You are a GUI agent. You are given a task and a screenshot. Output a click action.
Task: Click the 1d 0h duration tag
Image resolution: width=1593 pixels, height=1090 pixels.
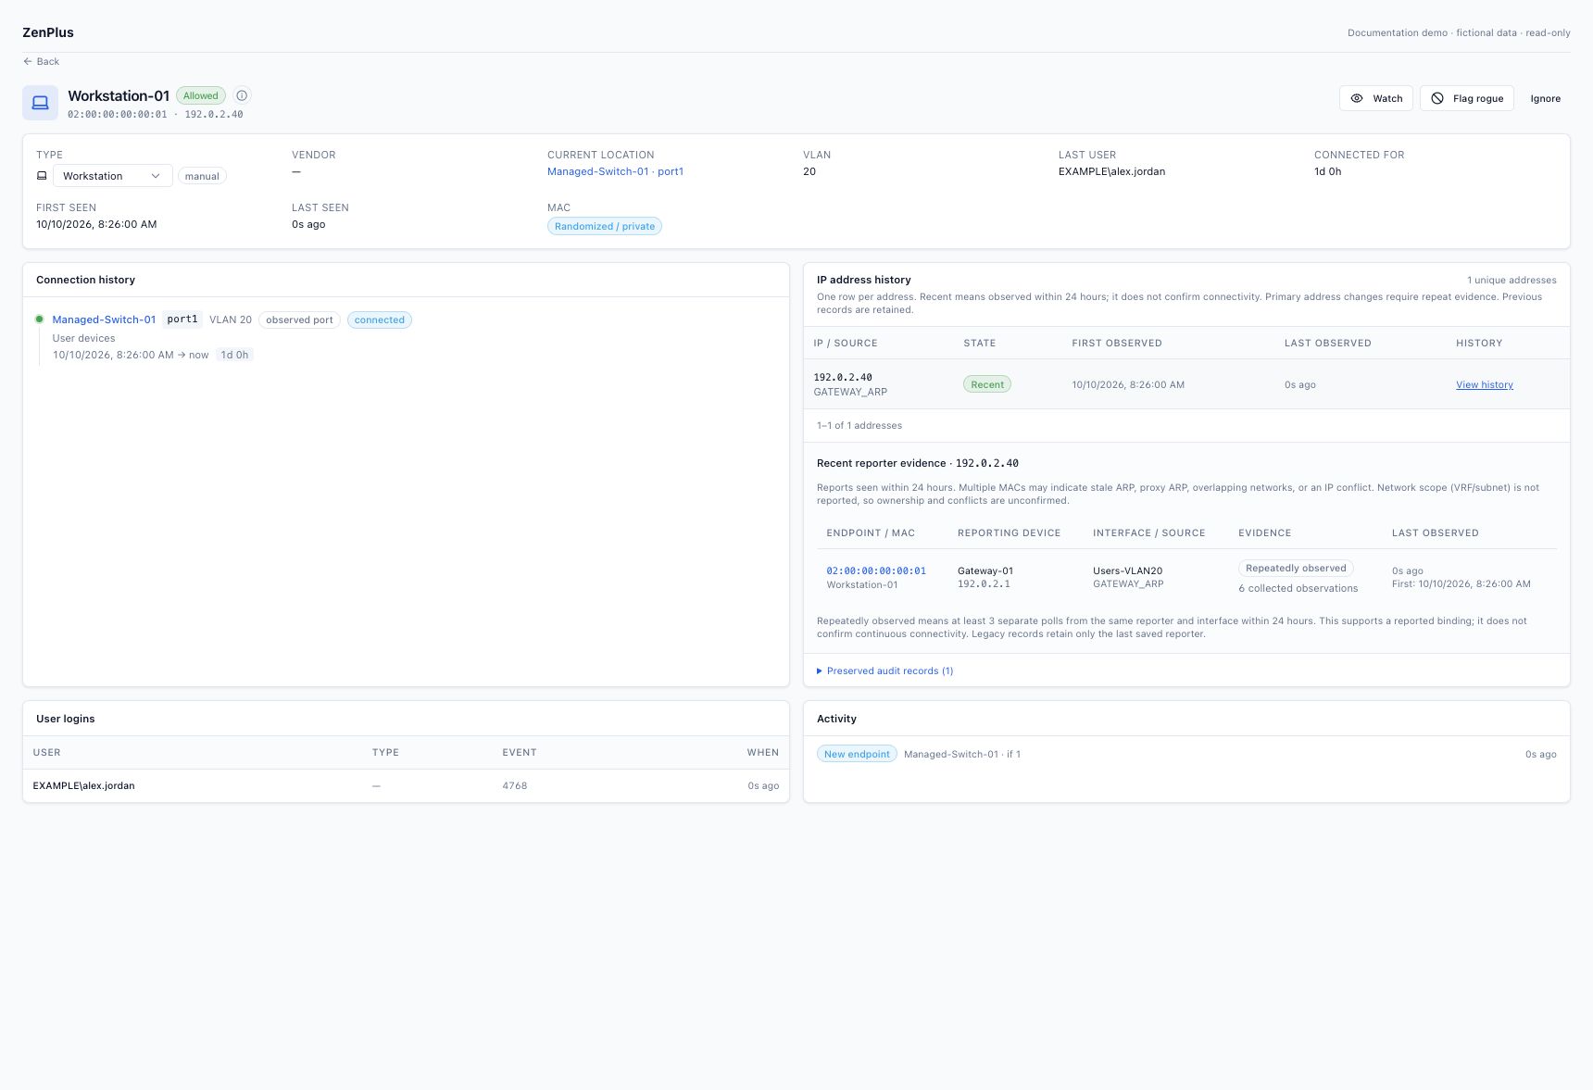point(234,355)
